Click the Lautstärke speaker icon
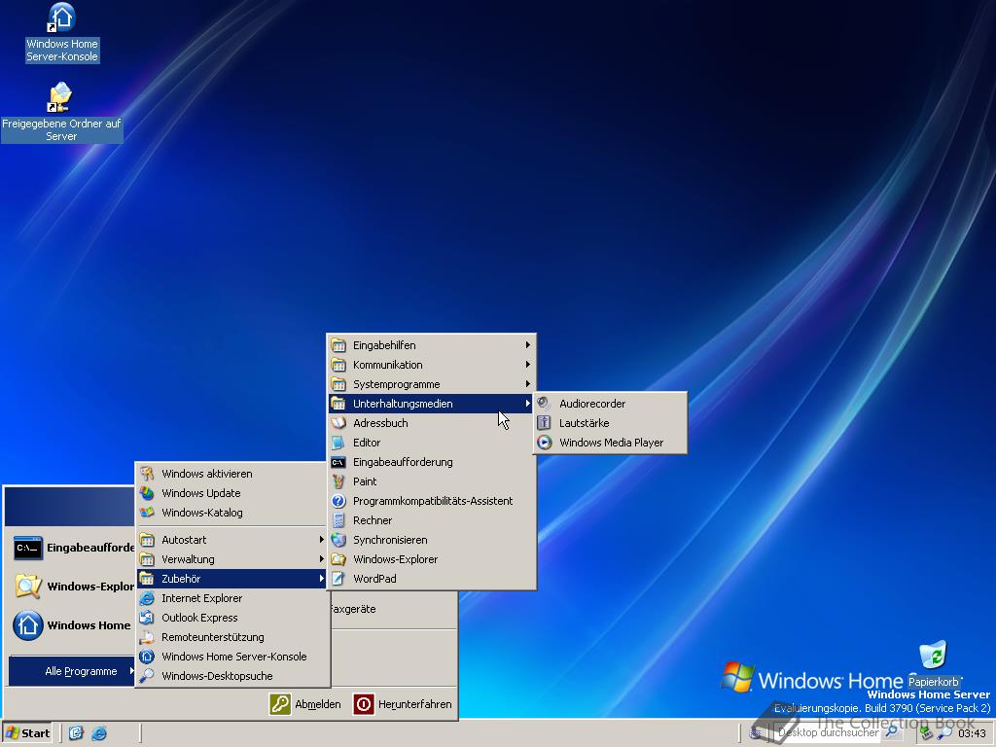996x747 pixels. point(545,423)
